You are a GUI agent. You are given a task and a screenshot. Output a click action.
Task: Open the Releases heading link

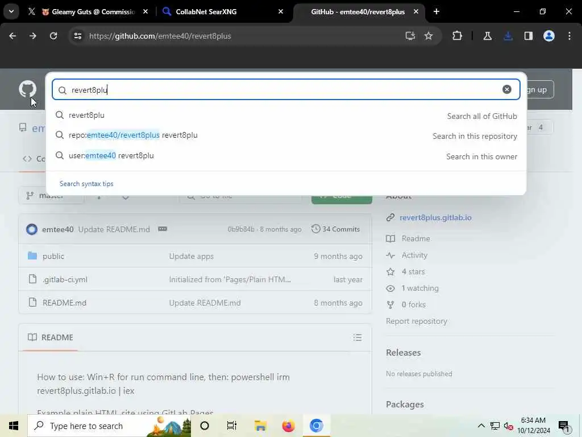click(403, 353)
